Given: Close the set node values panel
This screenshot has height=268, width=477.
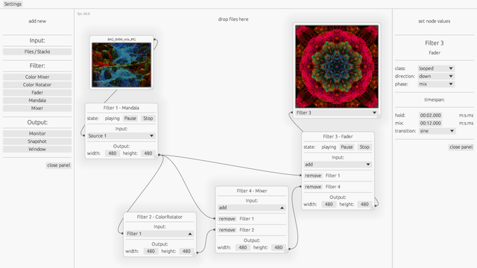Looking at the screenshot, I should [461, 147].
